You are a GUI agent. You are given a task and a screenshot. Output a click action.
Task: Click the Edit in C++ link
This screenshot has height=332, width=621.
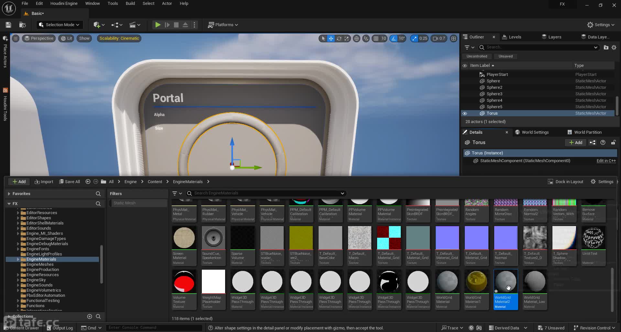[606, 161]
